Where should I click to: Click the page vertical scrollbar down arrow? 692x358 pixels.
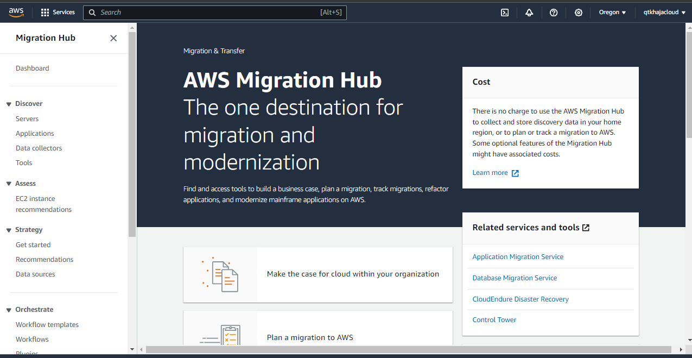(x=689, y=341)
